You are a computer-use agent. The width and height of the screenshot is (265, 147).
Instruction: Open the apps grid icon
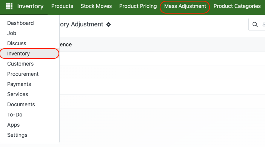9,6
